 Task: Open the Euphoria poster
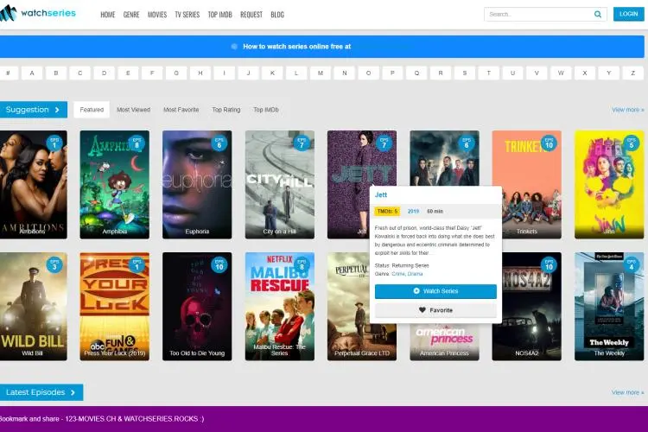(197, 184)
